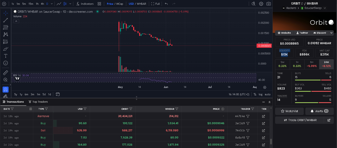Toggle auto scale mode

(268, 94)
